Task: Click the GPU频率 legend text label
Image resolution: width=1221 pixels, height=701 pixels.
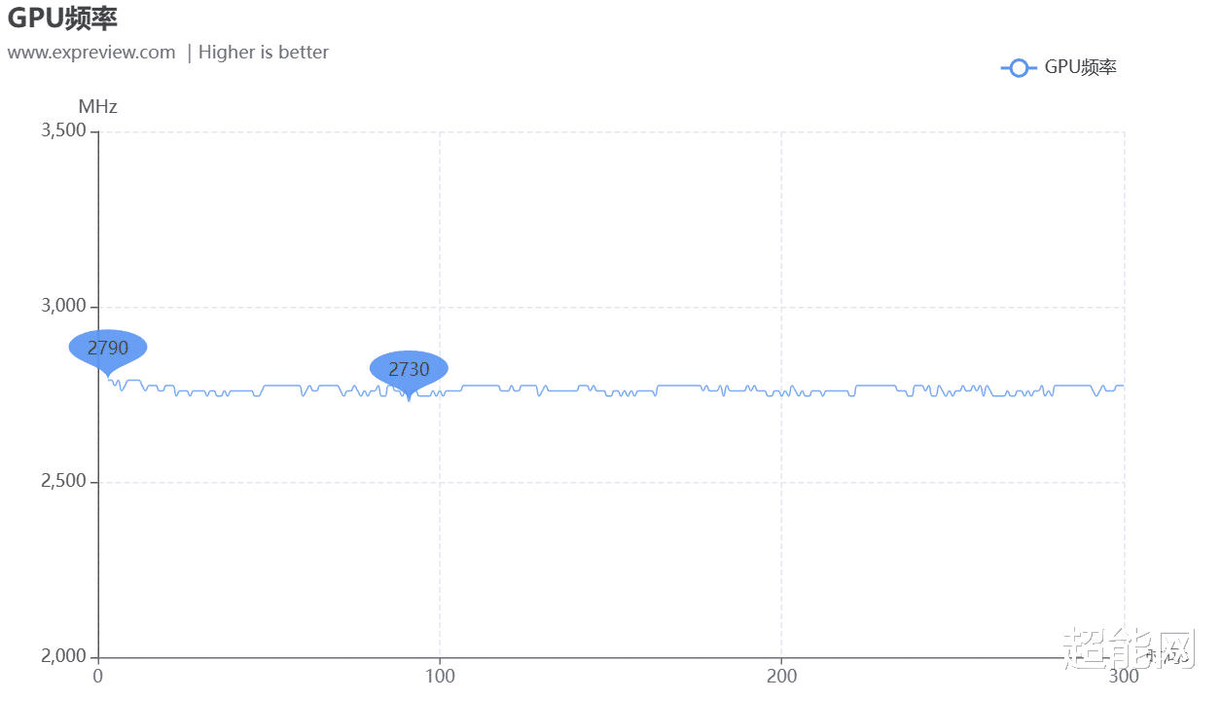Action: tap(1080, 68)
